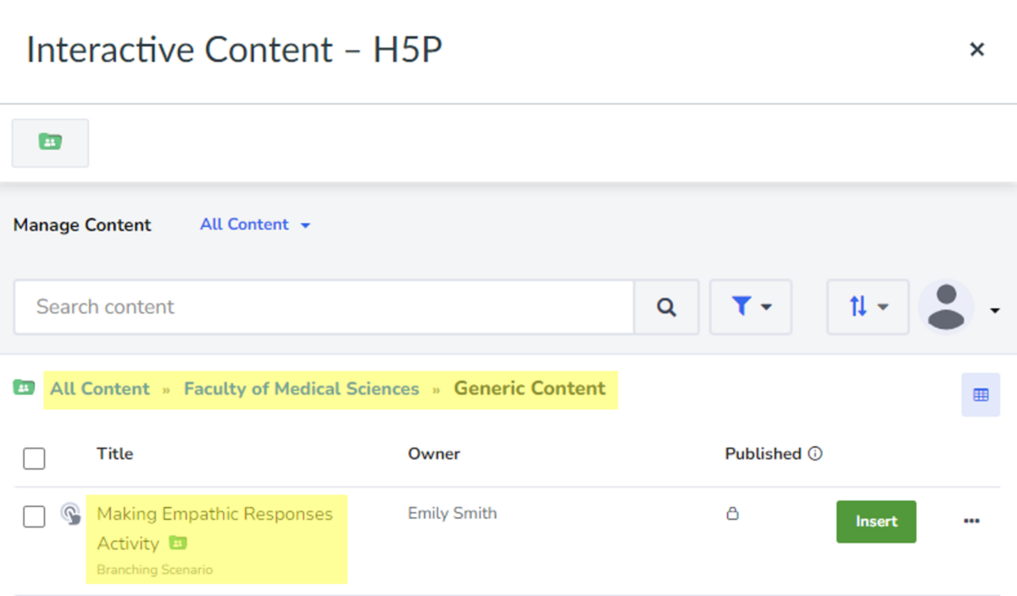Click the green add-to-folder icon in the toolbar

[x=50, y=142]
